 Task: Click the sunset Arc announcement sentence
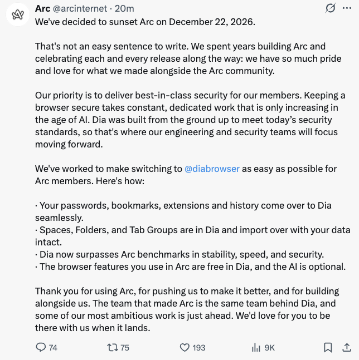click(x=145, y=22)
